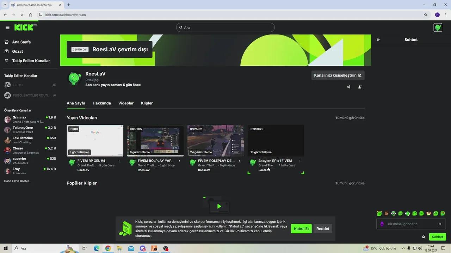Decline cookies with Reddet
The image size is (451, 253).
pyautogui.click(x=323, y=229)
